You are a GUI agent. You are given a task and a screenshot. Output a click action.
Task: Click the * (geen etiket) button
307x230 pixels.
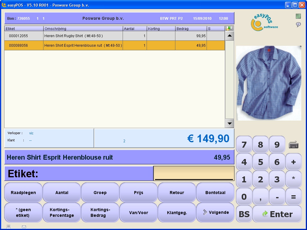tap(23, 212)
